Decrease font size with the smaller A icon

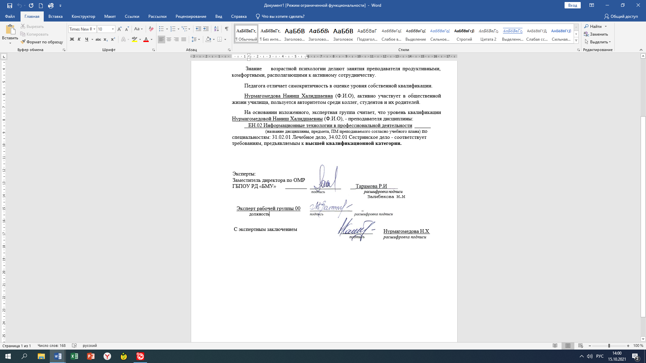127,29
